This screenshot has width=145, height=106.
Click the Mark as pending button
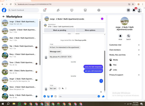pos(59,30)
